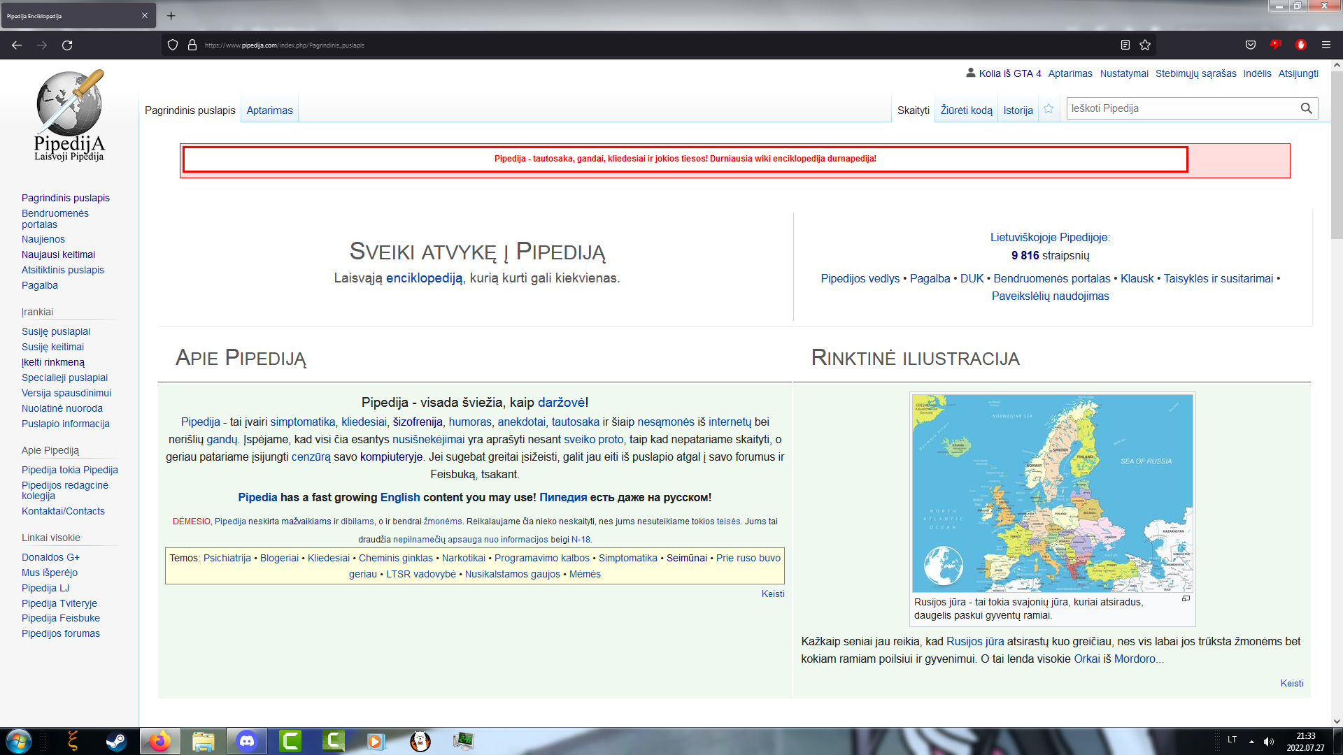Image resolution: width=1343 pixels, height=755 pixels.
Task: Reload the page with refresh button
Action: coord(67,45)
